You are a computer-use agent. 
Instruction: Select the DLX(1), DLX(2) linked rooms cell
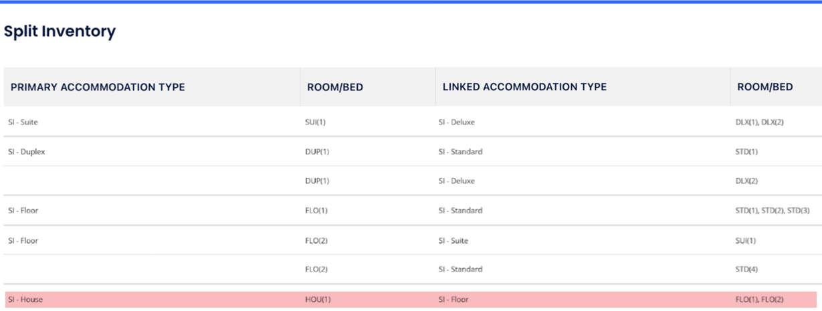point(755,122)
